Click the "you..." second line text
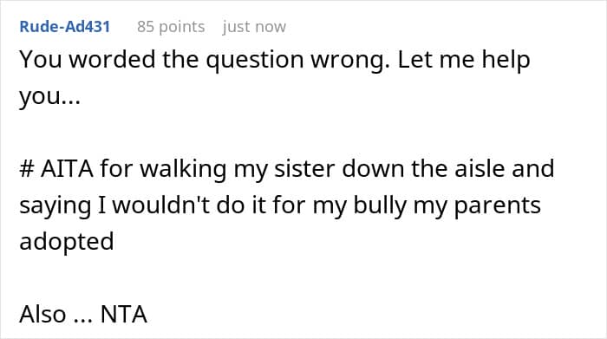607x339 pixels. [x=50, y=97]
